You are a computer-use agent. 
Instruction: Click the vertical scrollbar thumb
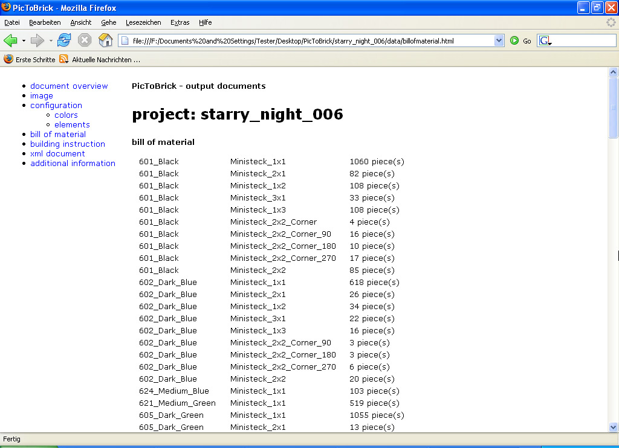[x=613, y=107]
